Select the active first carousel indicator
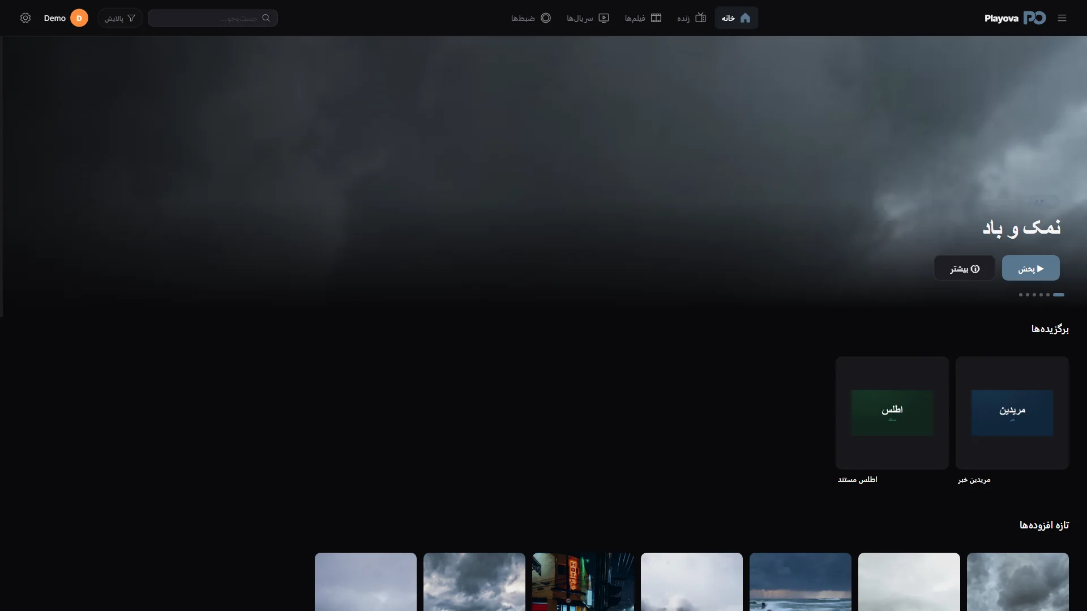The height and width of the screenshot is (611, 1087). (x=1059, y=295)
